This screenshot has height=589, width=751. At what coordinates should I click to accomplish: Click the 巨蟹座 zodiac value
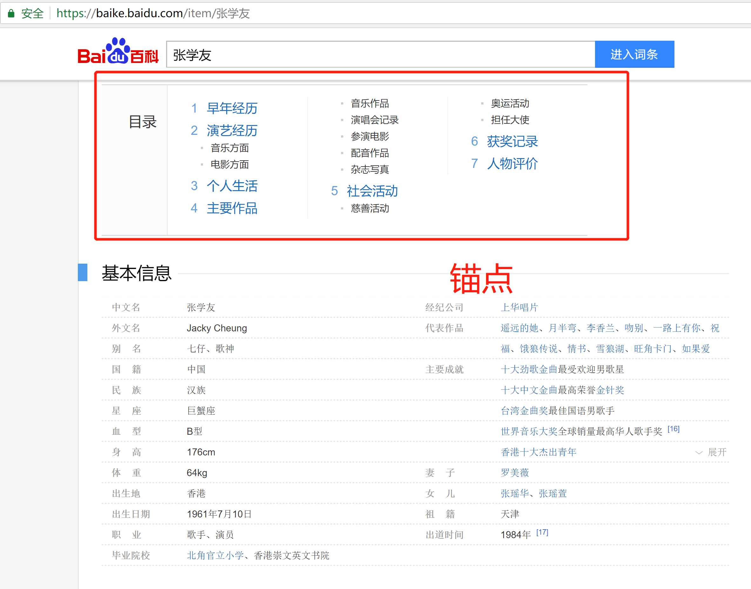tap(201, 411)
